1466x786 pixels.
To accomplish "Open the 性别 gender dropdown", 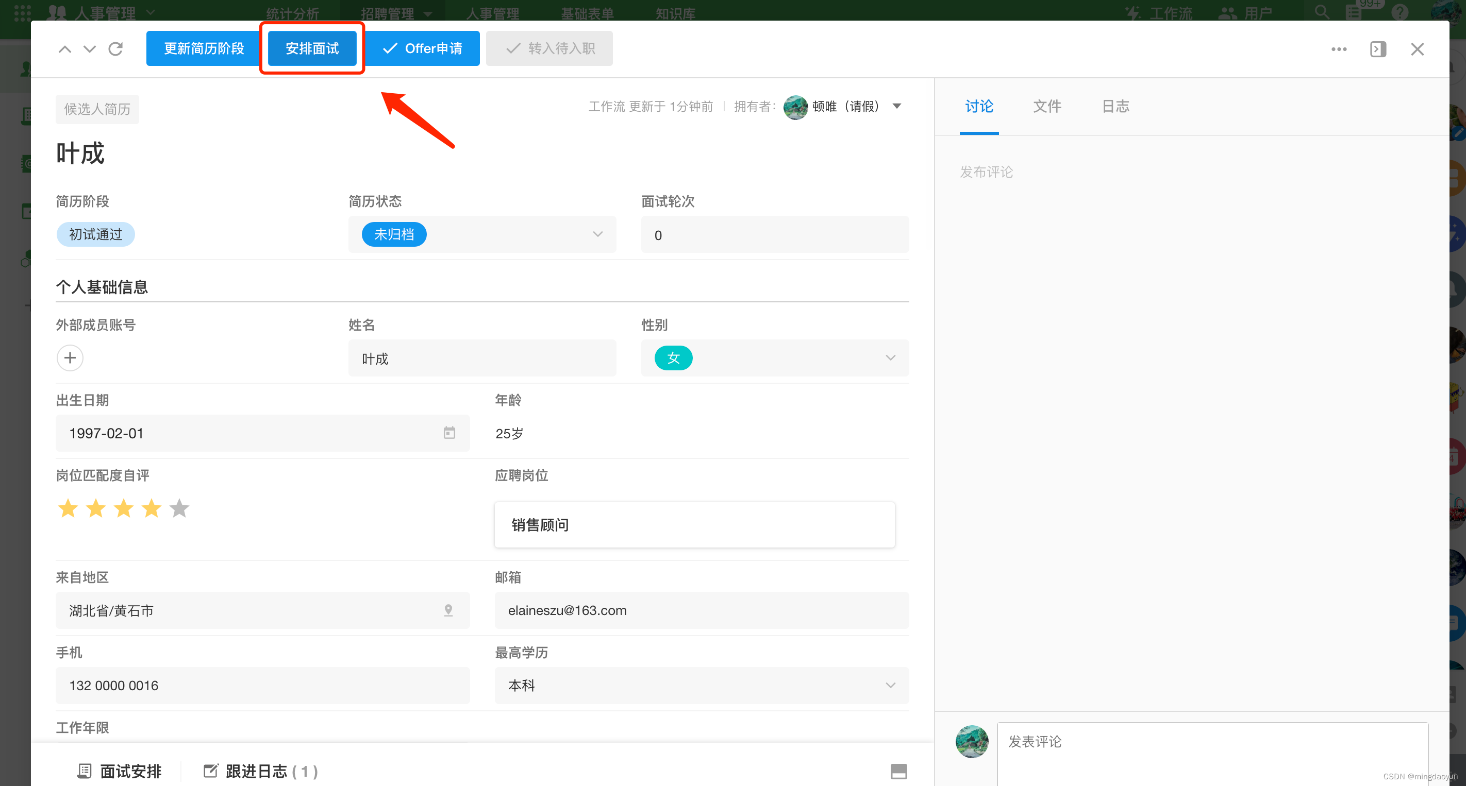I will coord(890,358).
